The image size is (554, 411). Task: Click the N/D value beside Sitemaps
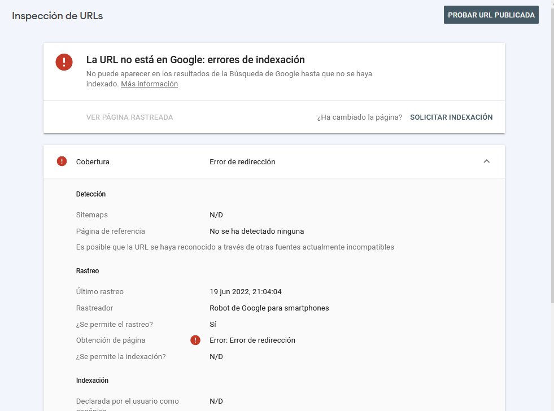(x=216, y=215)
